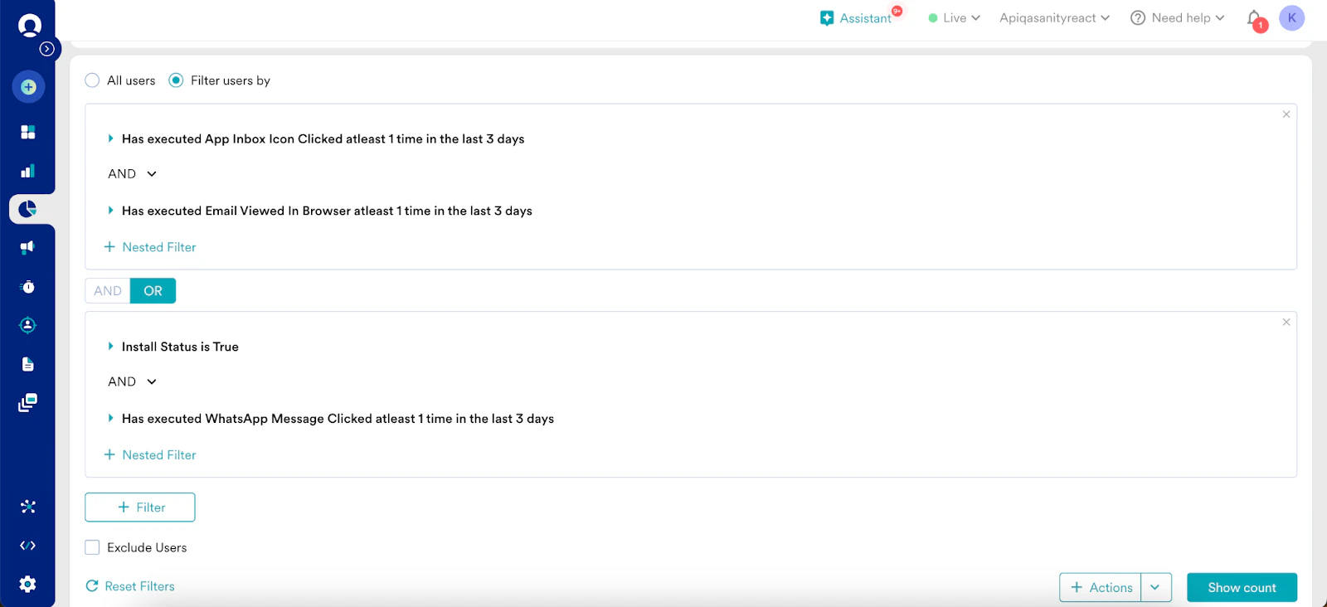Open the Live environment dropdown
This screenshot has width=1327, height=607.
point(954,17)
